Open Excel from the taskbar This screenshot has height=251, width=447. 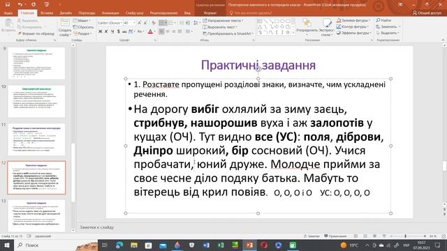[x=221, y=245]
